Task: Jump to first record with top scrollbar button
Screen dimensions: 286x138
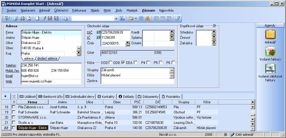Action: click(252, 102)
